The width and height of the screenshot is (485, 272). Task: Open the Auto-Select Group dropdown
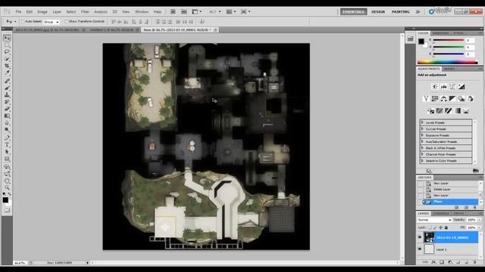click(x=52, y=22)
